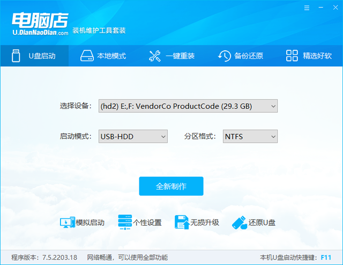Click the four-squares icon of 精选好软

[292, 56]
